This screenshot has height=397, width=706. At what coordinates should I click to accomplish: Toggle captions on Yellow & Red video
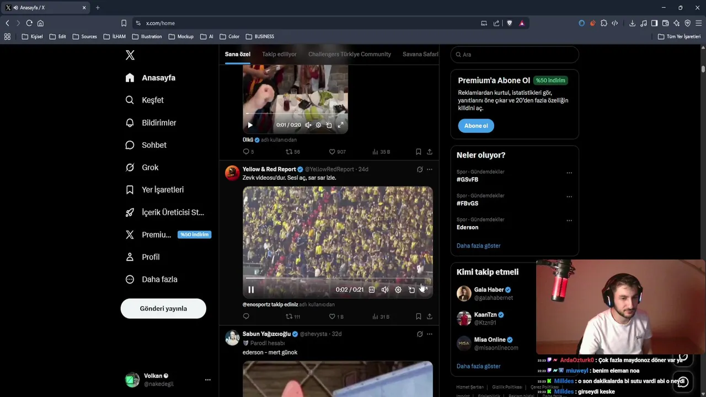(x=372, y=289)
